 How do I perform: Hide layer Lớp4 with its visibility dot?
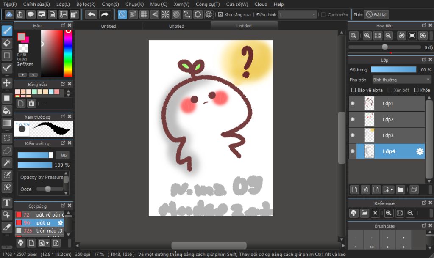click(352, 151)
